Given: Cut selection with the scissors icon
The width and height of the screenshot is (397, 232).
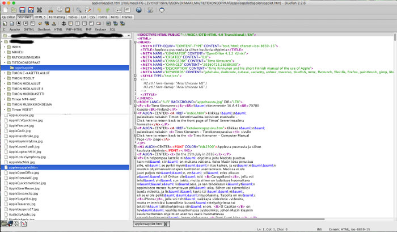Looking at the screenshot, I should coord(50,10).
